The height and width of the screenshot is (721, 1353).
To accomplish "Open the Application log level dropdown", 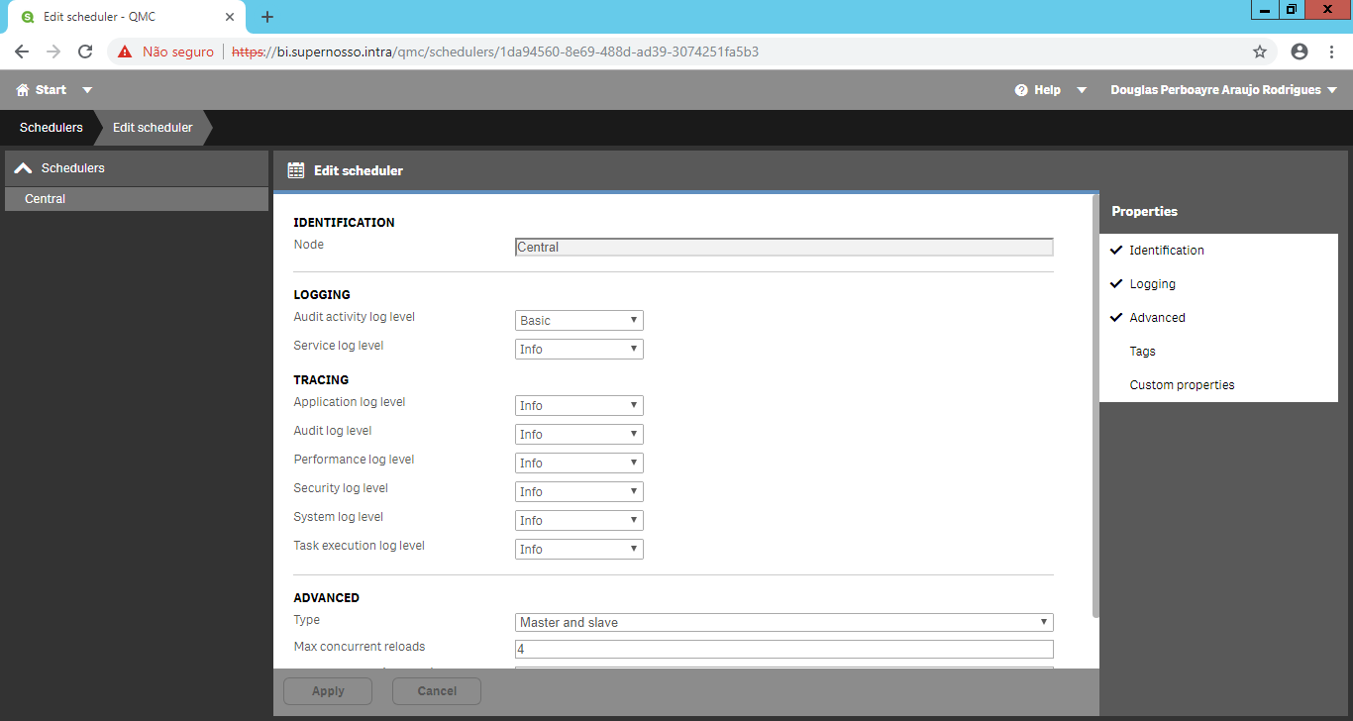I will coord(579,406).
